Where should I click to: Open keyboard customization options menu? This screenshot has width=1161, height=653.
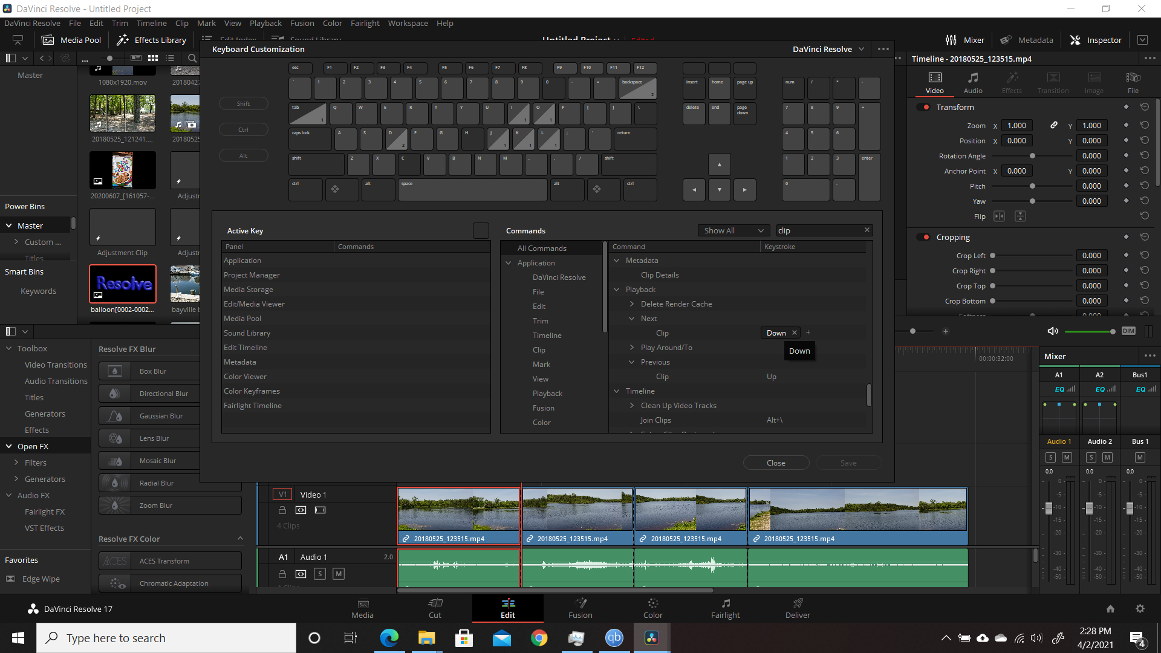click(x=883, y=50)
